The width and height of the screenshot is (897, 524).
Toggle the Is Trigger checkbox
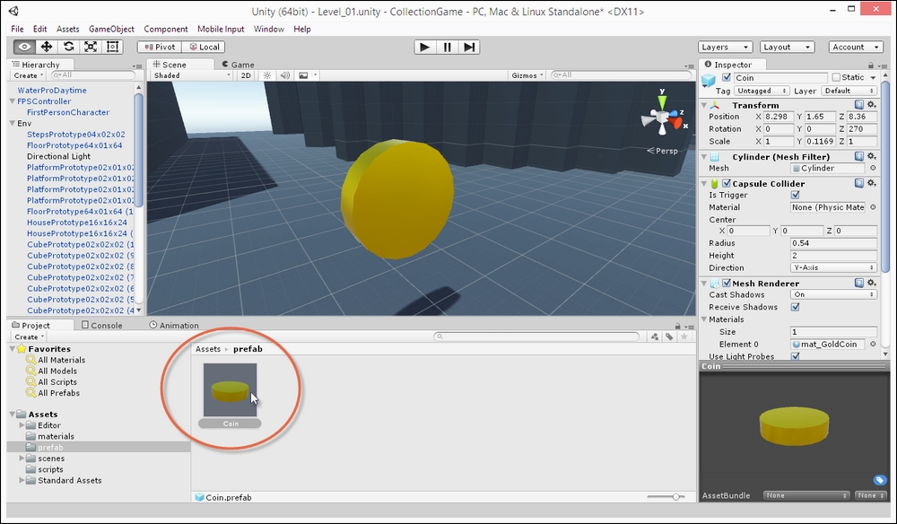click(795, 195)
